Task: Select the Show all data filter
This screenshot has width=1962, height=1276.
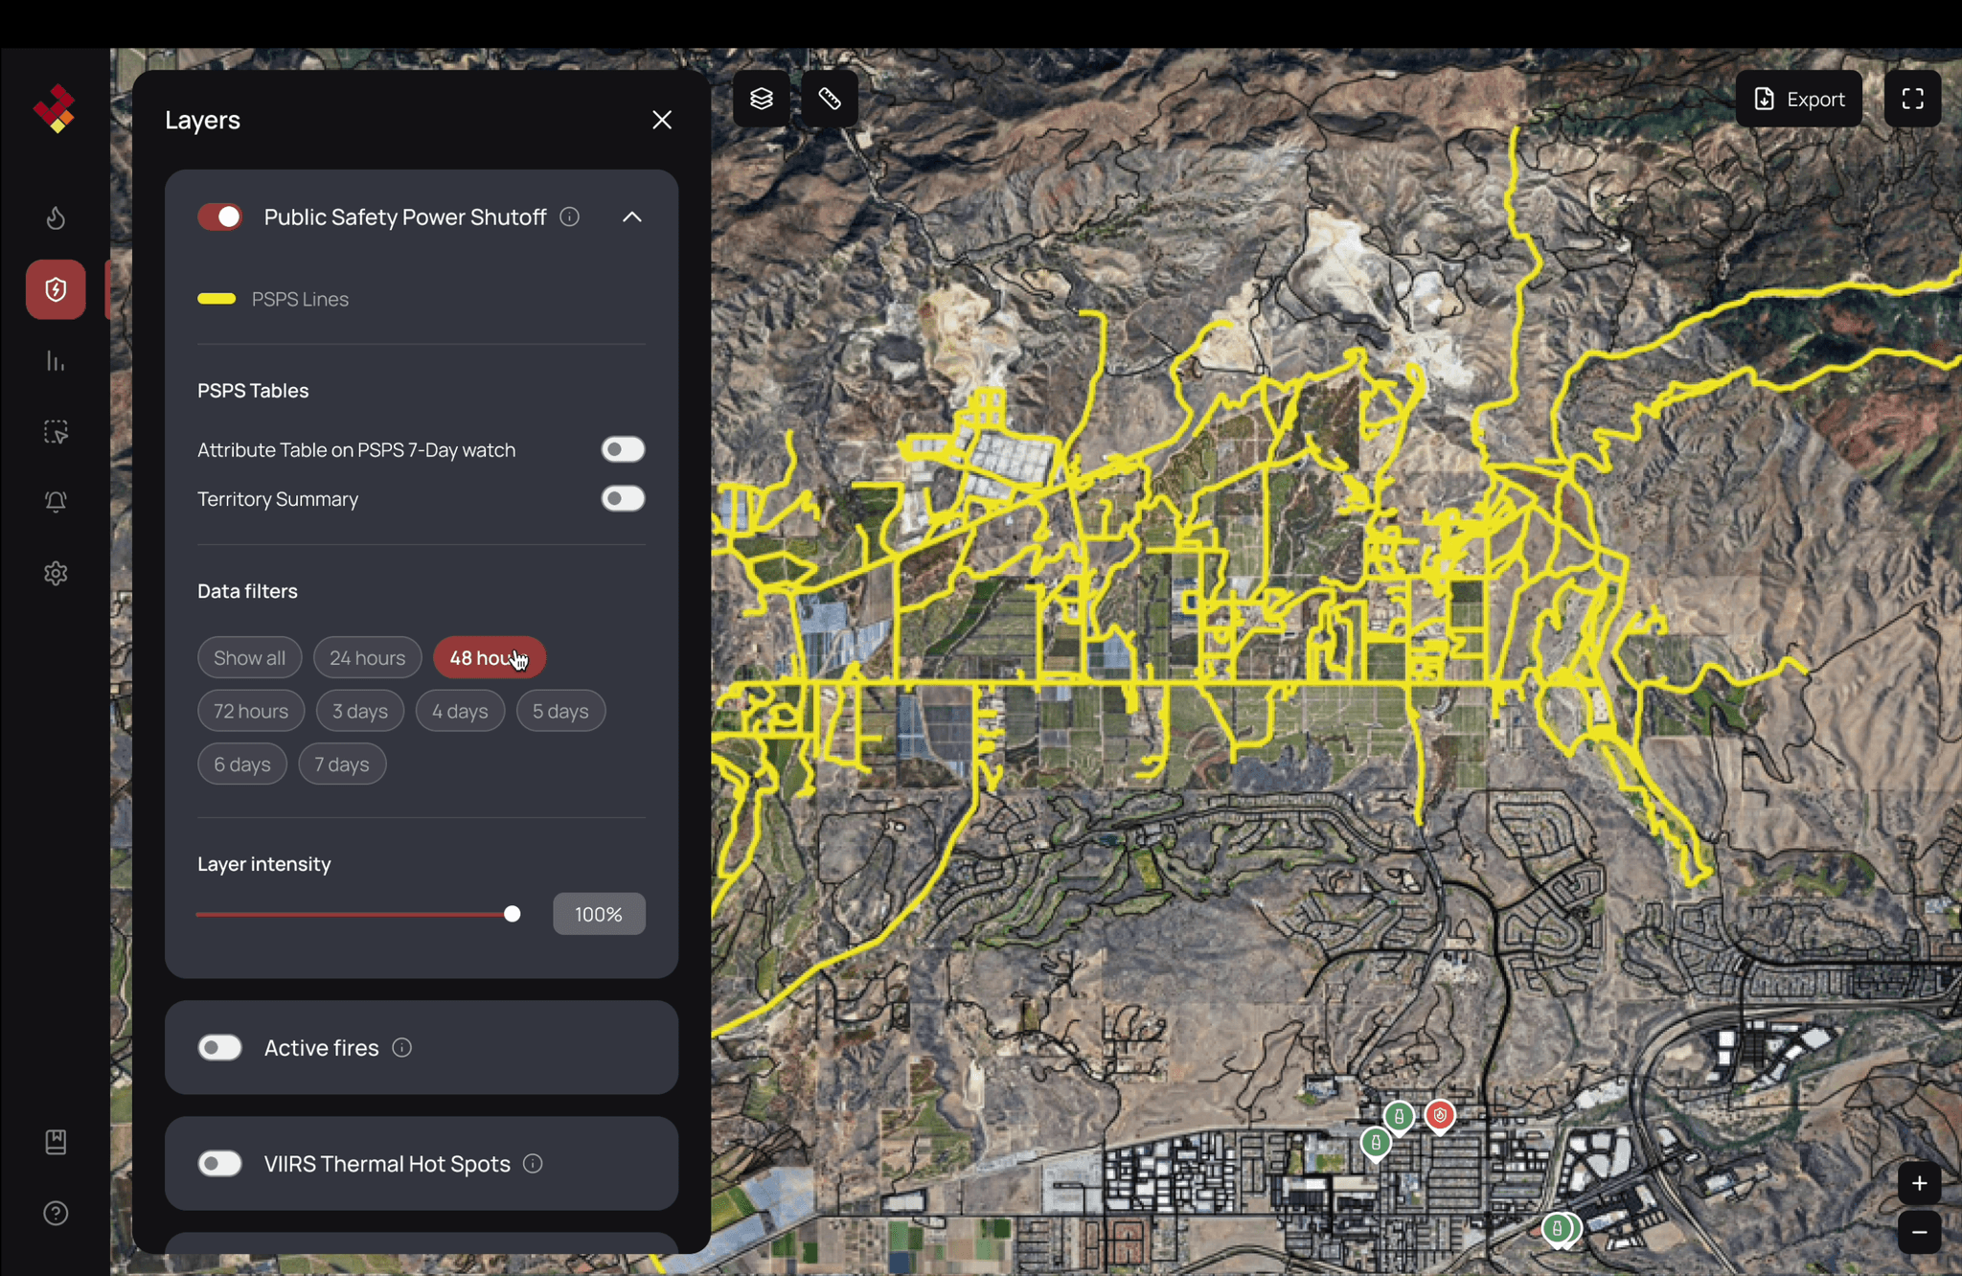Action: 249,658
